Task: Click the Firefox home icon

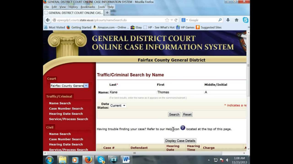Action: pyautogui.click(x=236, y=20)
